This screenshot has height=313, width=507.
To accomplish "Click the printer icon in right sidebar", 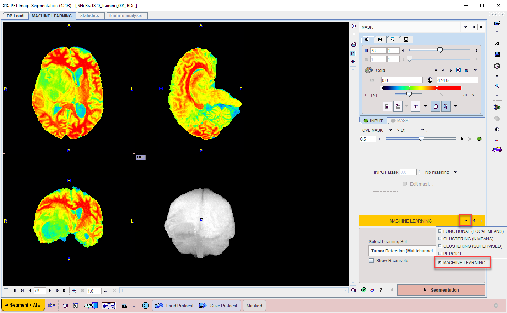I will click(497, 66).
